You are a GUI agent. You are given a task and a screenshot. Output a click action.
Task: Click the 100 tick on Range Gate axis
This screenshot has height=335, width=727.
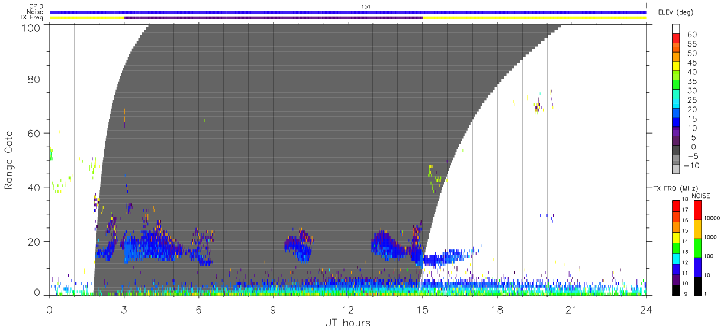(31, 28)
